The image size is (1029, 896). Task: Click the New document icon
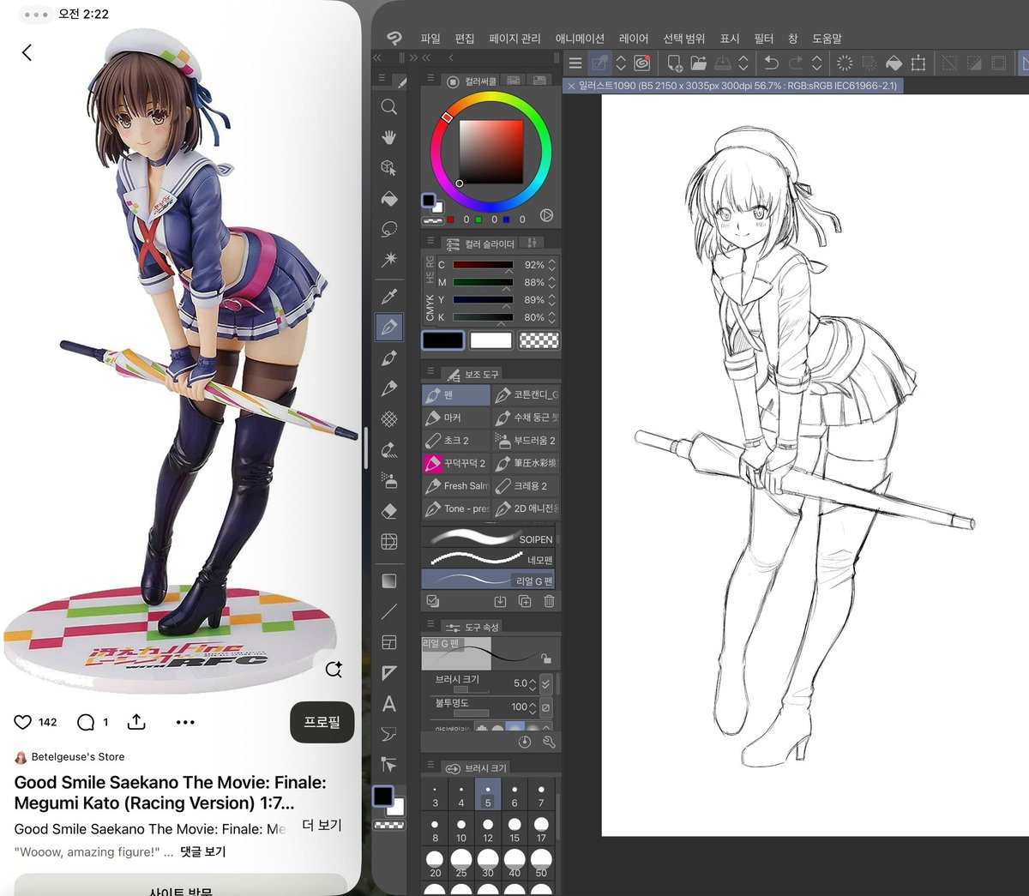pos(675,63)
